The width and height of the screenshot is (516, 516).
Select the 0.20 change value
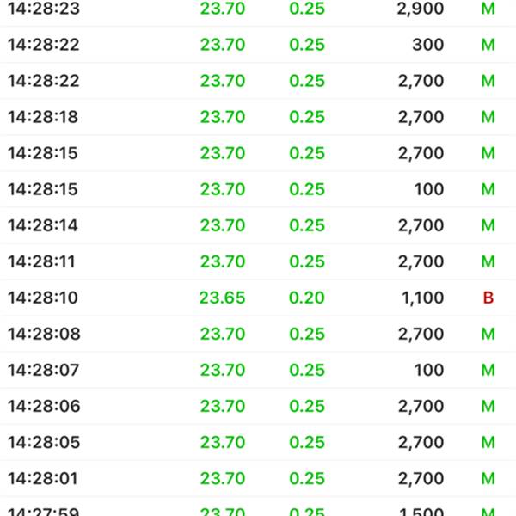point(307,298)
